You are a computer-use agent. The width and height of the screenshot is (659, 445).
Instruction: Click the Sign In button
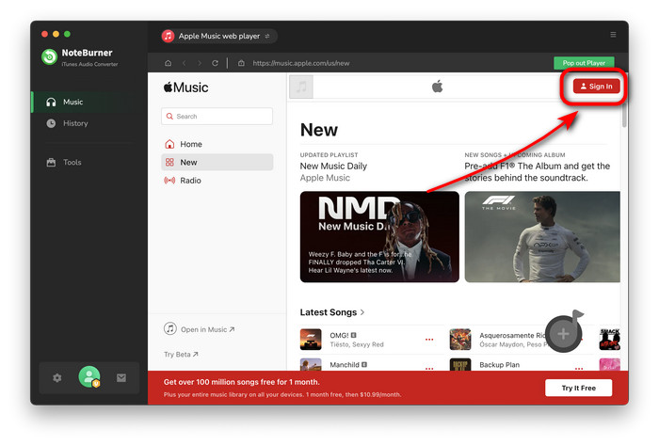point(596,86)
